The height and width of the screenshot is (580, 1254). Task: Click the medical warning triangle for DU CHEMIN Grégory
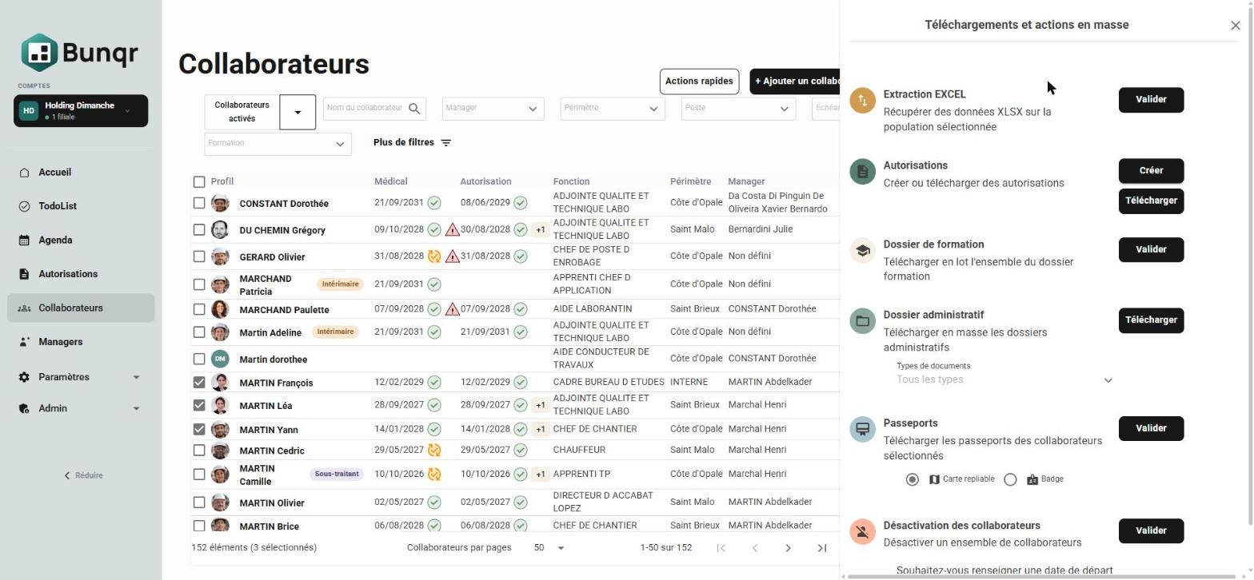453,230
